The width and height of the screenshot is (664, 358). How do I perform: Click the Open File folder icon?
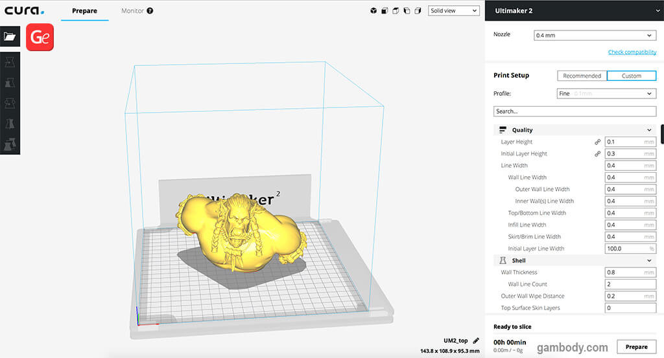[x=10, y=37]
